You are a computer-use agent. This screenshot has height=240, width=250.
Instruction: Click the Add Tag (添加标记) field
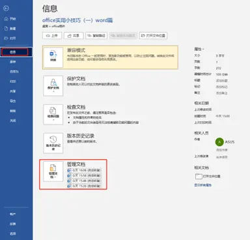click(221, 87)
